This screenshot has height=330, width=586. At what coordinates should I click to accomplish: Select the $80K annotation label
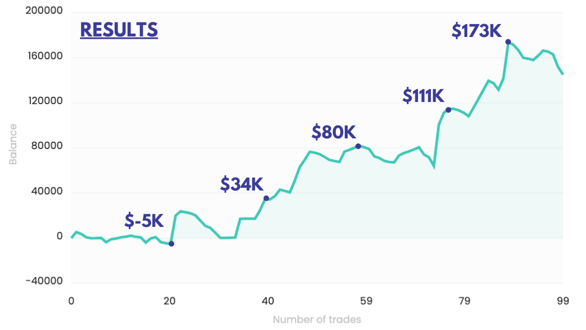[x=334, y=132]
